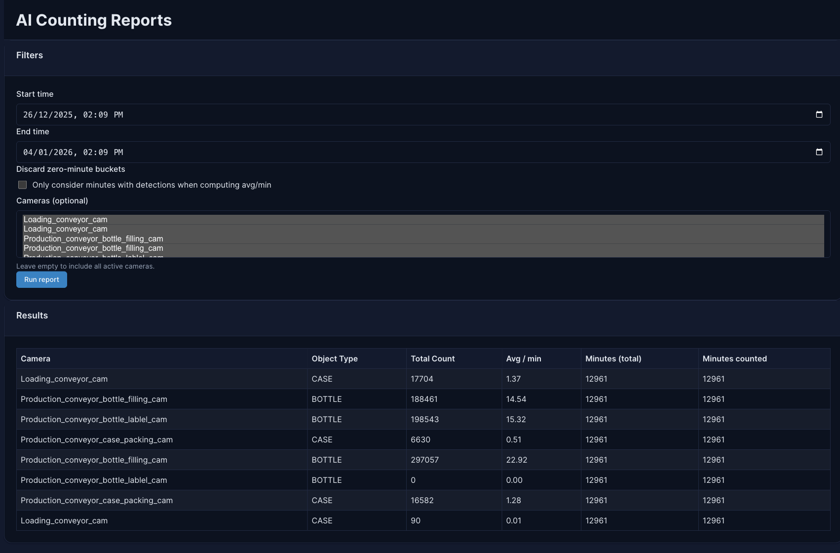Click the Camera column header

pos(36,358)
